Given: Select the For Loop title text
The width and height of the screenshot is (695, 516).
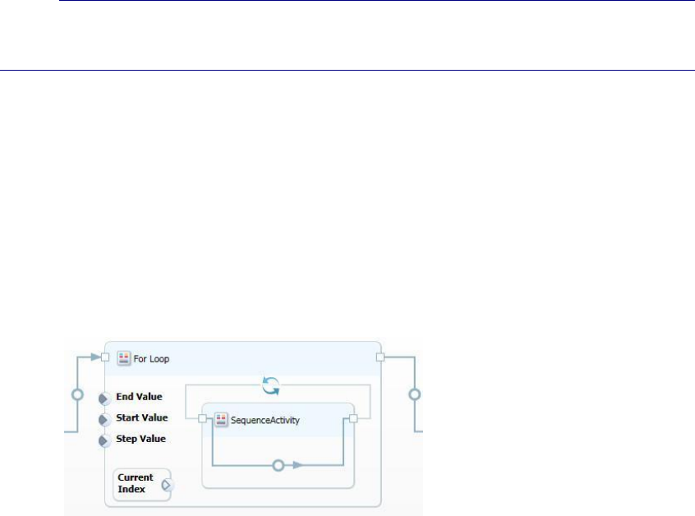Looking at the screenshot, I should [x=152, y=358].
